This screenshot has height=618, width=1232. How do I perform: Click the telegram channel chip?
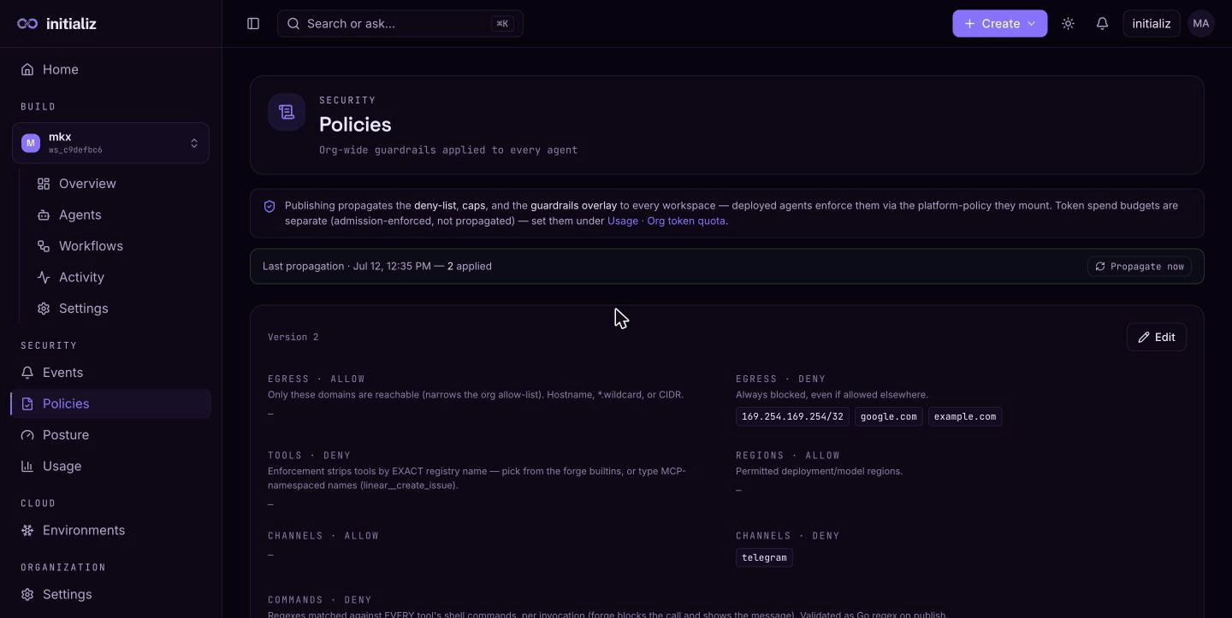(x=764, y=558)
